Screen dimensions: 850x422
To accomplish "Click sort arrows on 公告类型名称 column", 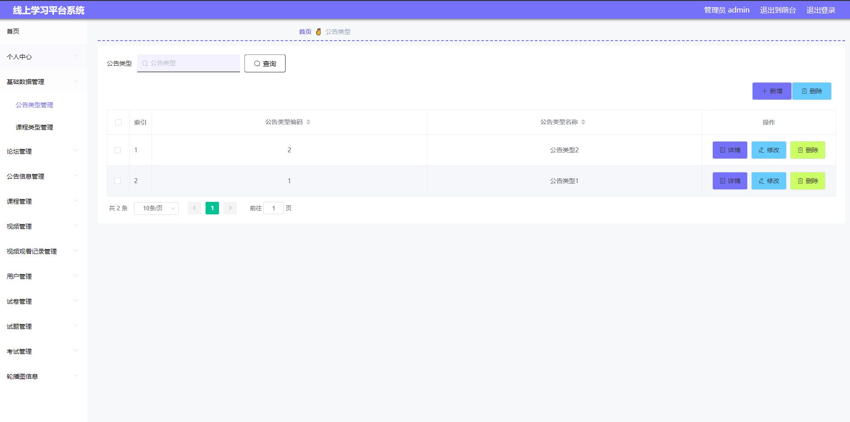I will [583, 122].
